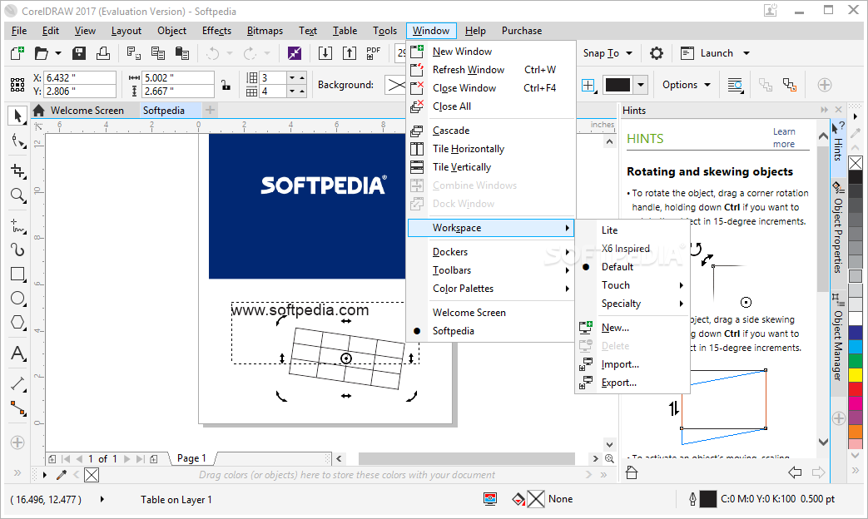The image size is (868, 519).
Task: Open the border color dropdown arrow
Action: pos(641,85)
